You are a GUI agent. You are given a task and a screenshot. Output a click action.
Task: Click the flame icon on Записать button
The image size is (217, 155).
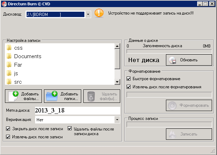pos(172,134)
